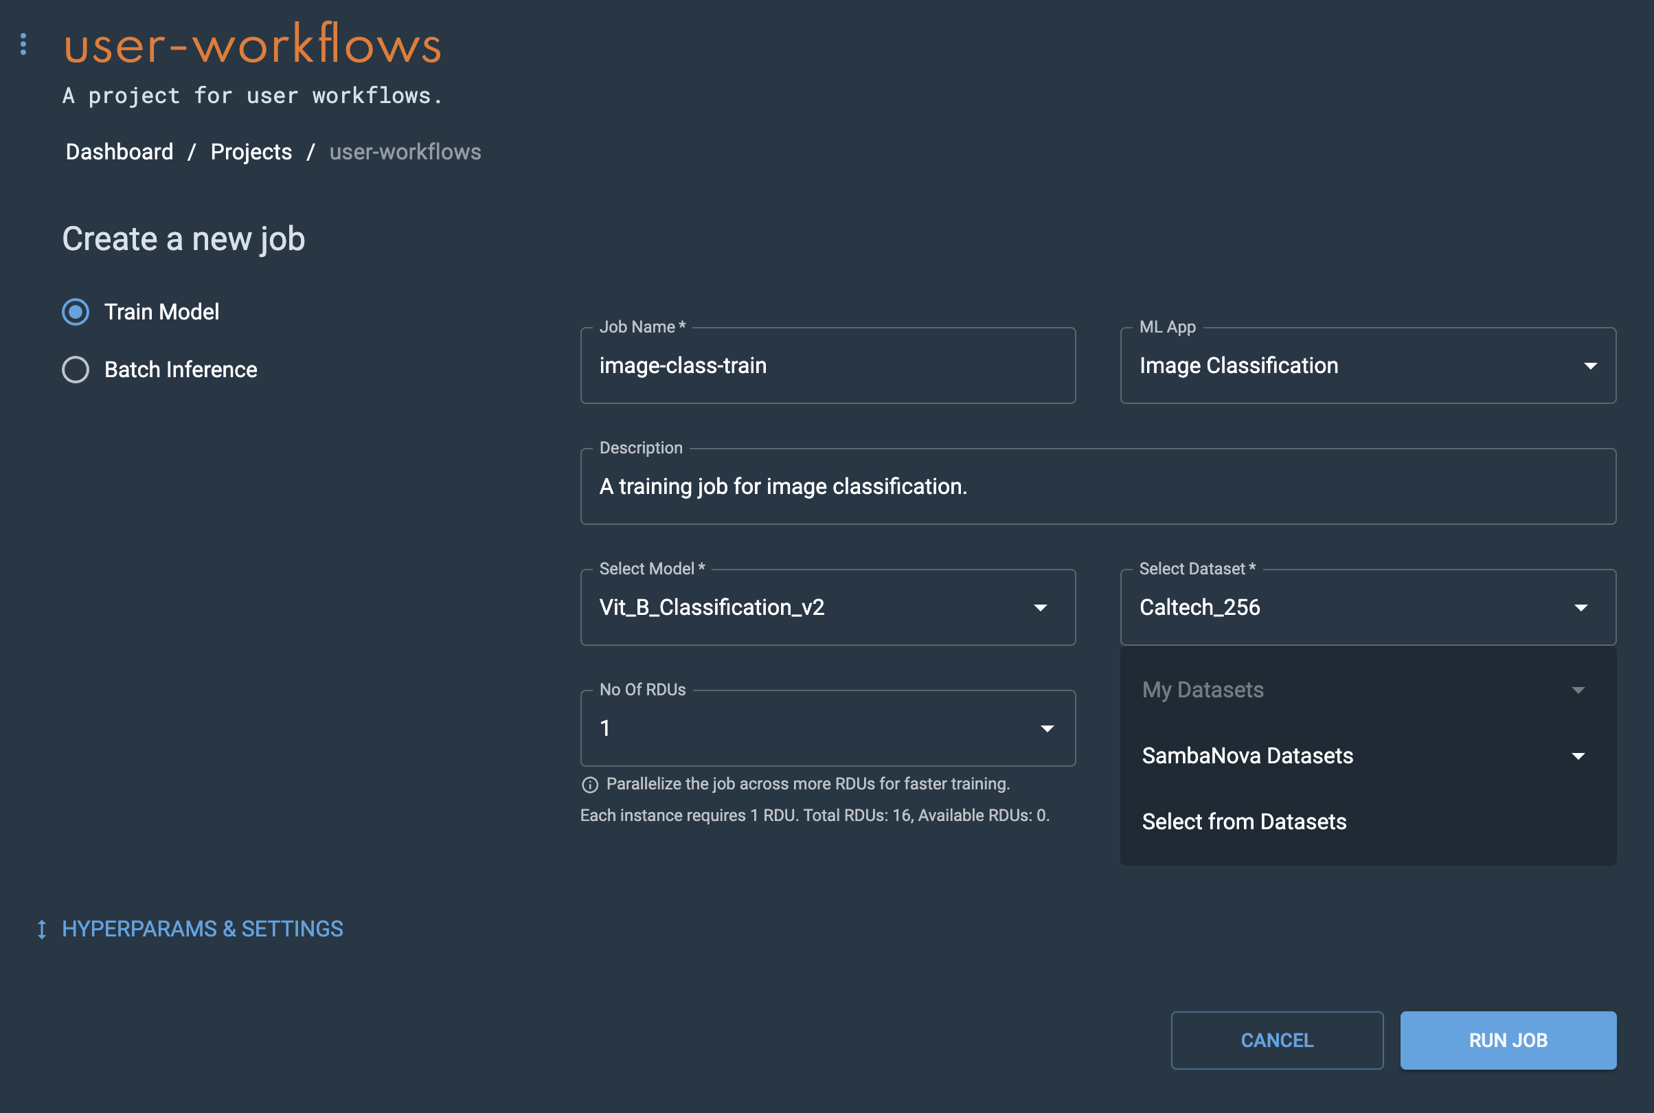Select from Datasets option
Viewport: 1654px width, 1113px height.
pyautogui.click(x=1243, y=821)
